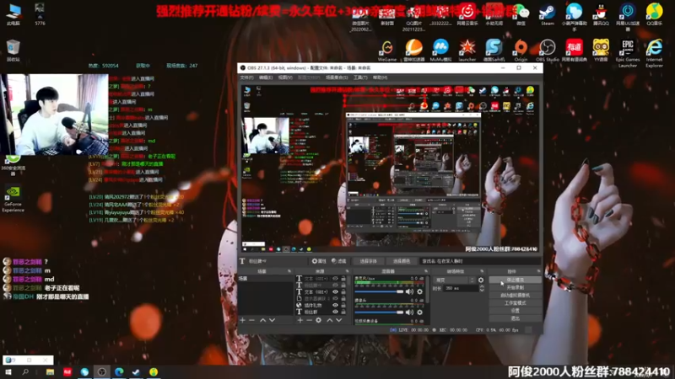Open Internet Explorer desktop shortcut
The height and width of the screenshot is (379, 675).
click(654, 53)
